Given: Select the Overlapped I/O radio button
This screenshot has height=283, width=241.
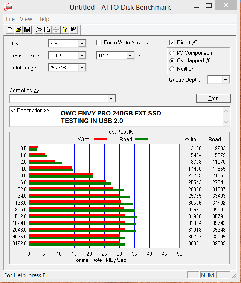Looking at the screenshot, I should click(x=172, y=61).
